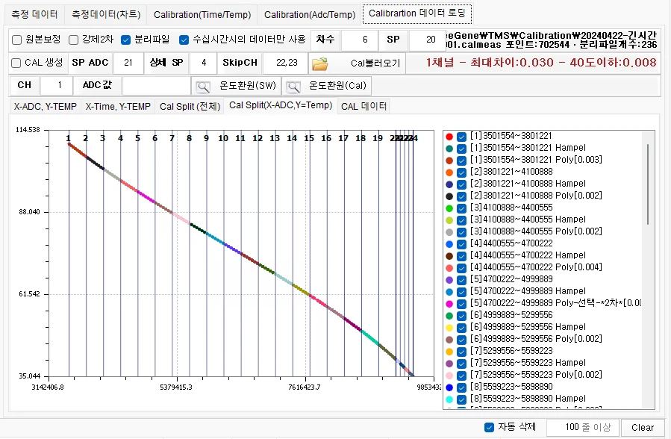Uncheck legend series [3]4100888~4400555
This screenshot has width=671, height=439.
click(461, 208)
